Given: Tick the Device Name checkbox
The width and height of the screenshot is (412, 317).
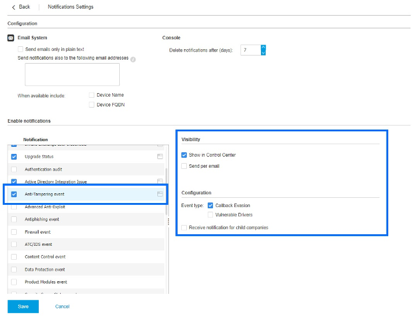Looking at the screenshot, I should tap(91, 95).
